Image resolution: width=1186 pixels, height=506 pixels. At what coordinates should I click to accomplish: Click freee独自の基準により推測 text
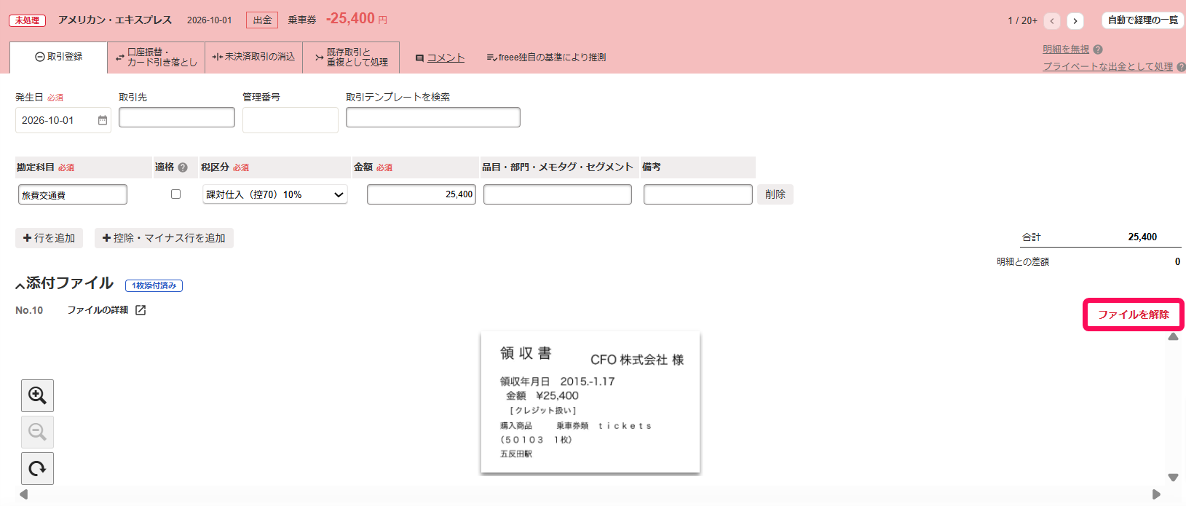point(552,58)
